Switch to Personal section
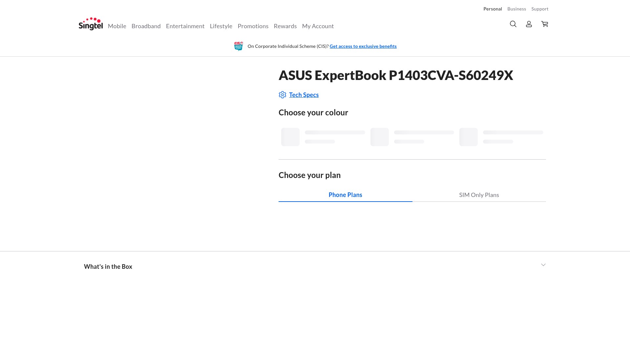The width and height of the screenshot is (630, 354). coord(493,9)
